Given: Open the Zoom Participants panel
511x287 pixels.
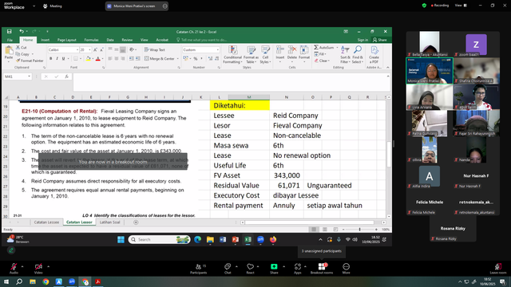Looking at the screenshot, I should click(x=199, y=269).
